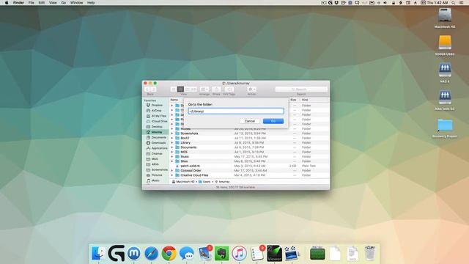Open the Help menu
469x264 pixels.
[x=91, y=3]
